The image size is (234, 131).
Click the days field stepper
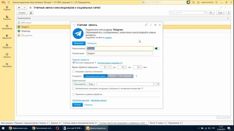point(110,67)
